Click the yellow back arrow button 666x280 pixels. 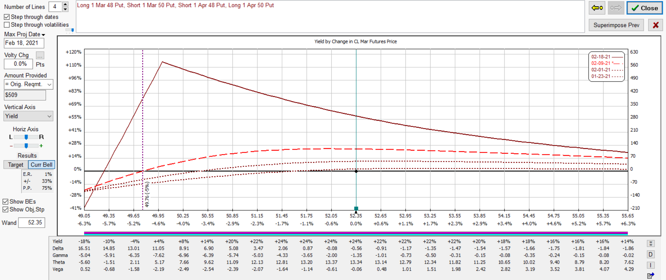[597, 8]
